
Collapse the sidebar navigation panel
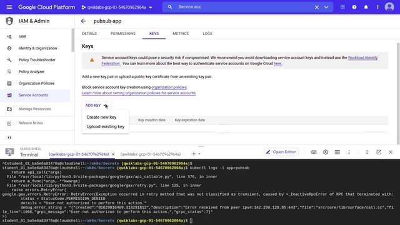(9, 137)
